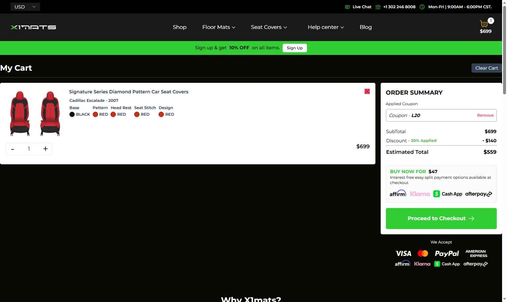Click the Clear Cart button
The height and width of the screenshot is (302, 507).
tap(487, 68)
